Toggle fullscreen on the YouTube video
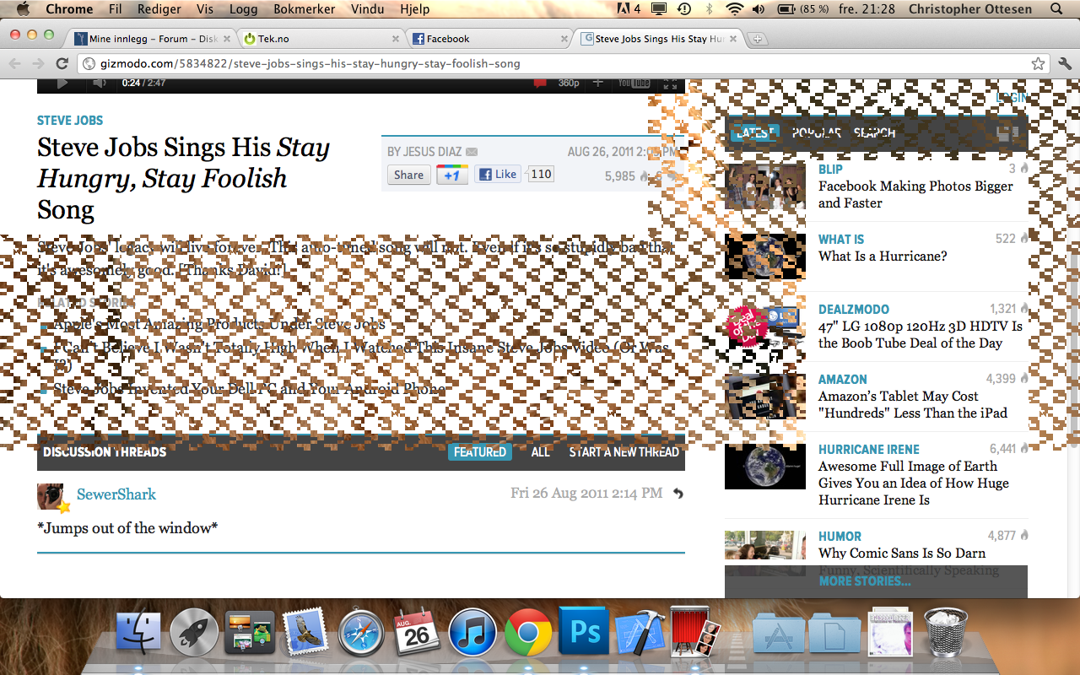The image size is (1080, 675). coord(670,84)
